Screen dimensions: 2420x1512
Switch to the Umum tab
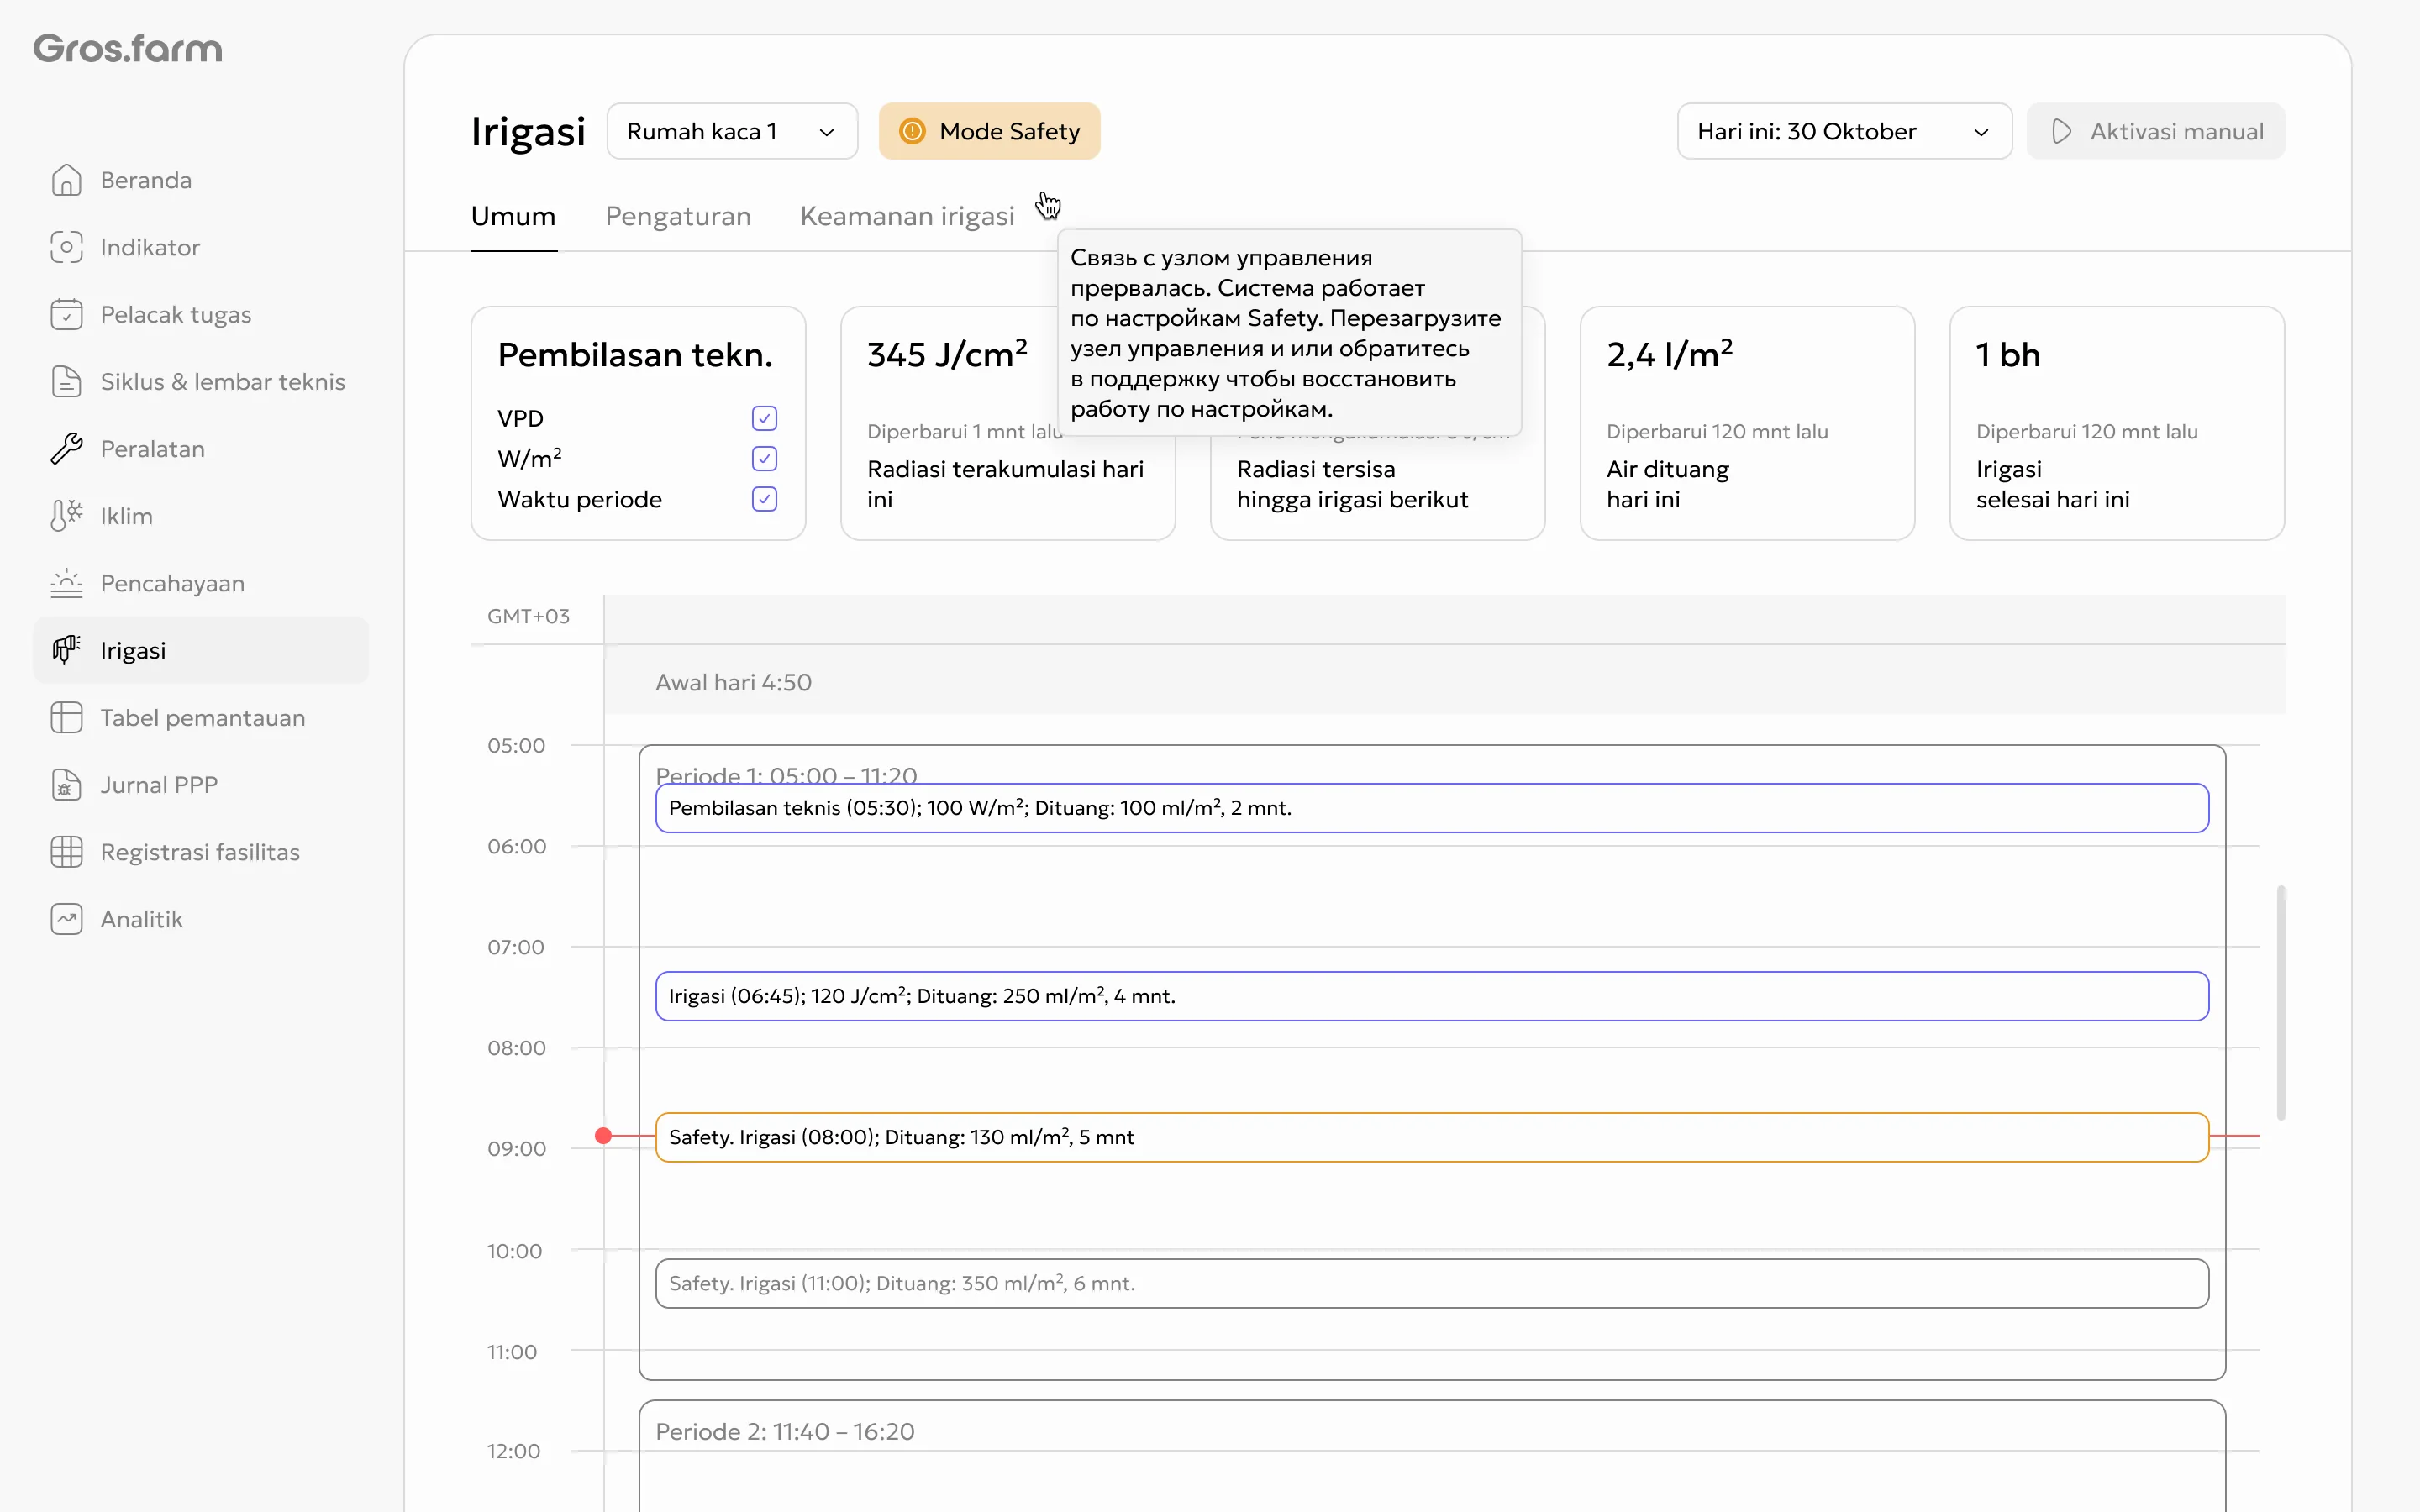pos(513,216)
